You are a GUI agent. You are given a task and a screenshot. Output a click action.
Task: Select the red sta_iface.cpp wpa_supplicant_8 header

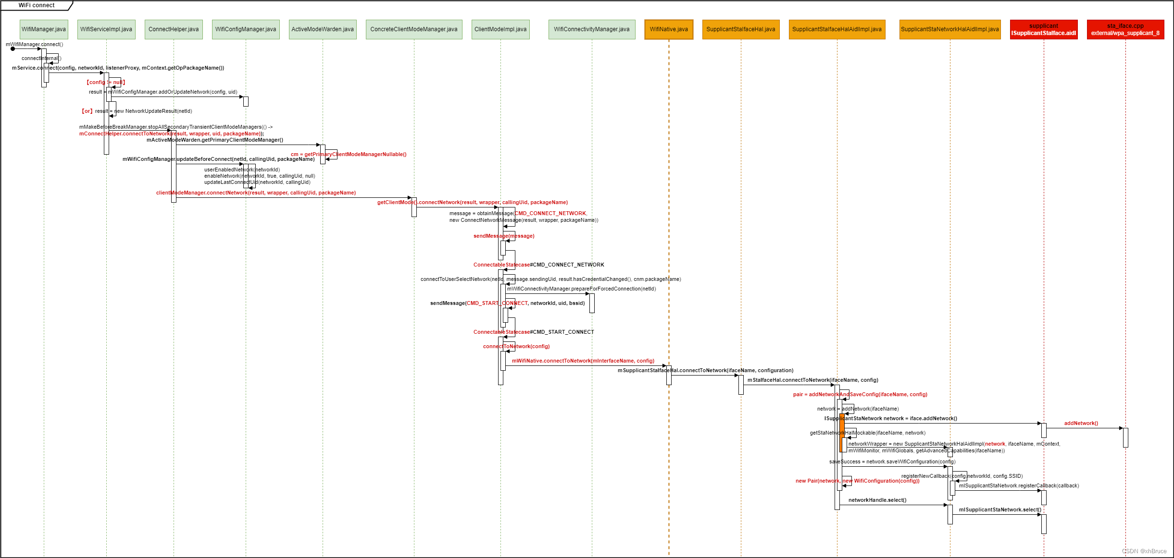coord(1125,29)
